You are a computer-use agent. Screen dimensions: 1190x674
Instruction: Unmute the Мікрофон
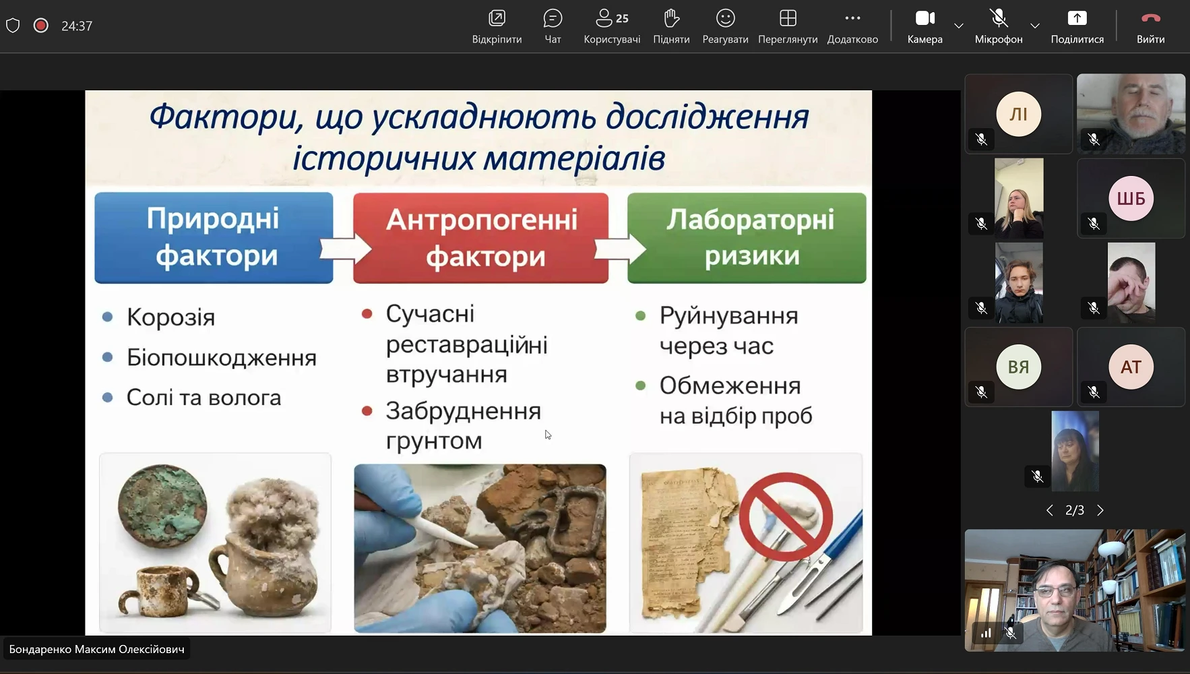pos(998,26)
